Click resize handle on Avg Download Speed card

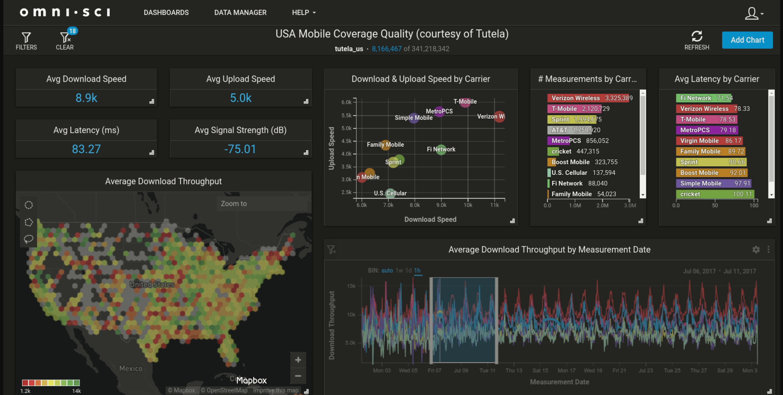point(152,101)
